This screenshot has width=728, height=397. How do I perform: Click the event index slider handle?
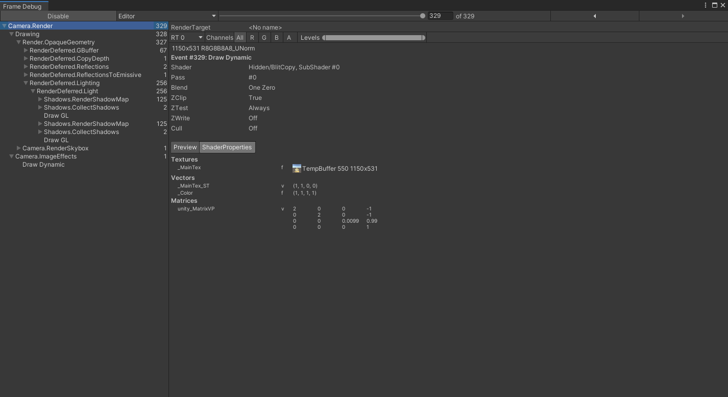423,16
